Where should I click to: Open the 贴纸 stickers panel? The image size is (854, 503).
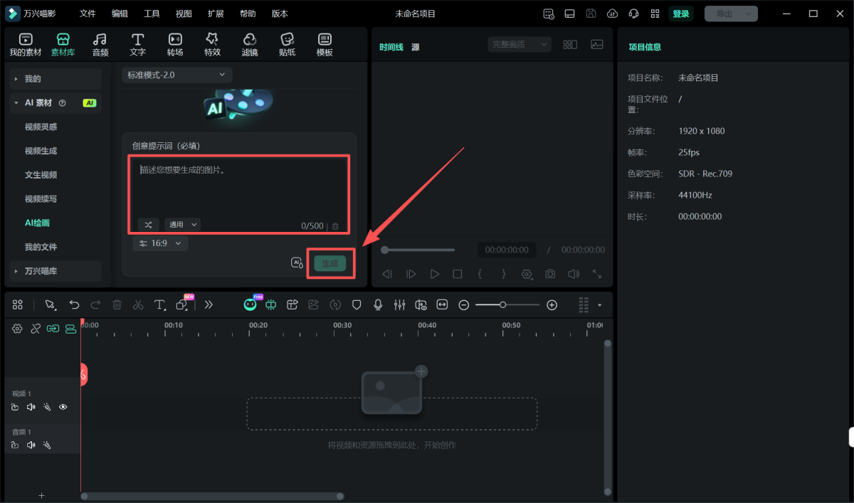tap(287, 44)
